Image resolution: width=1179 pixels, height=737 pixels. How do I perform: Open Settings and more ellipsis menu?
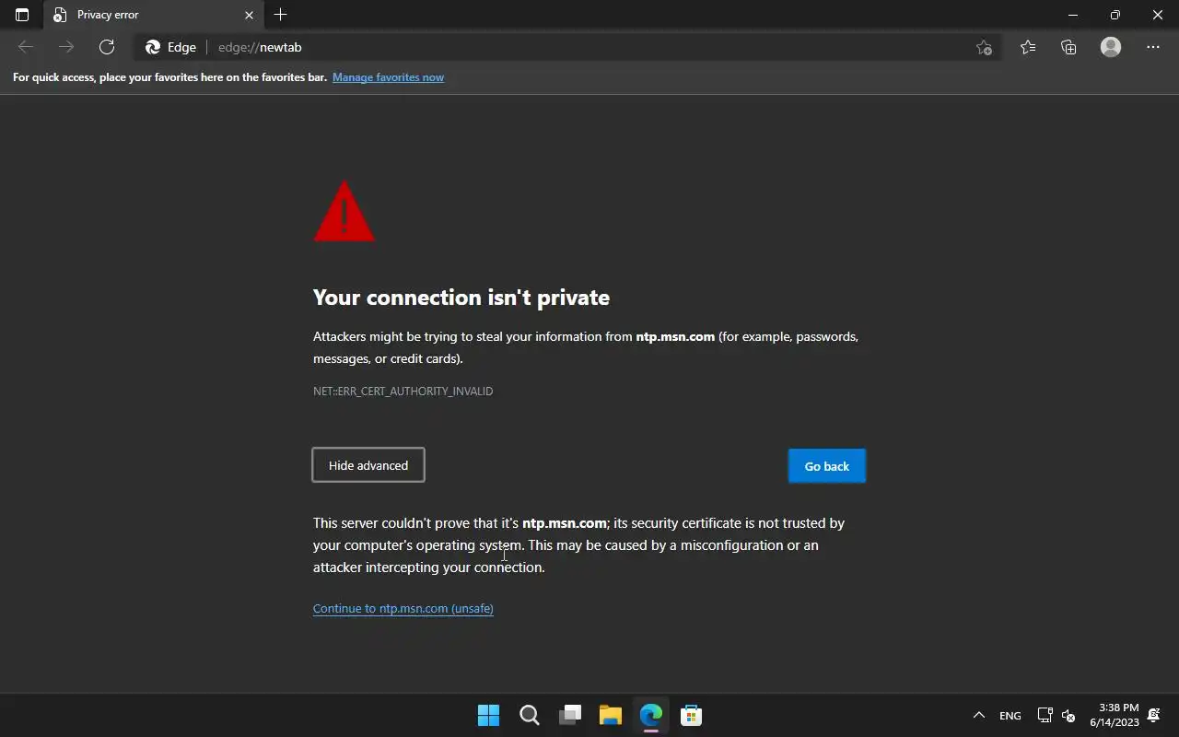pyautogui.click(x=1153, y=47)
